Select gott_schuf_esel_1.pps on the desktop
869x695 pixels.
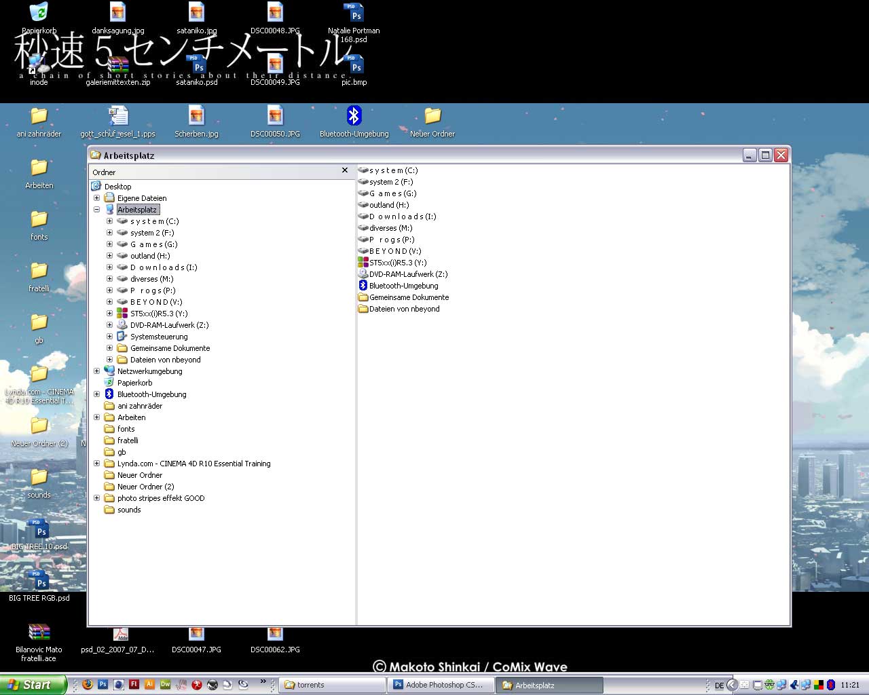click(118, 122)
